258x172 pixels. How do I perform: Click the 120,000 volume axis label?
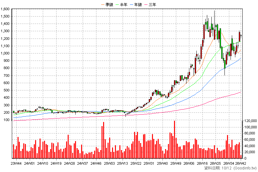(250, 121)
